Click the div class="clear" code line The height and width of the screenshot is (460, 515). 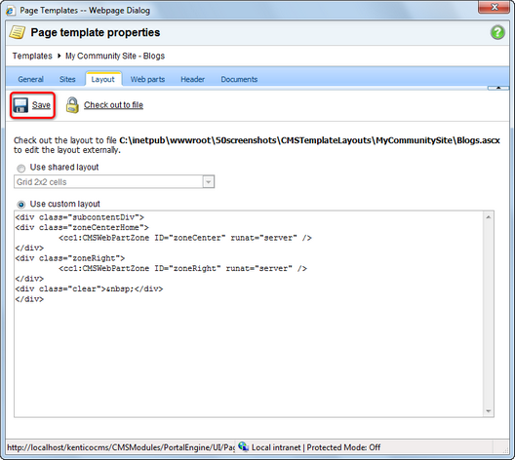point(89,288)
